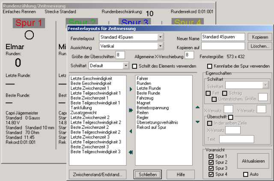The image size is (274, 181).
Task: Click the Neuer Name text field
Action: click(223, 37)
